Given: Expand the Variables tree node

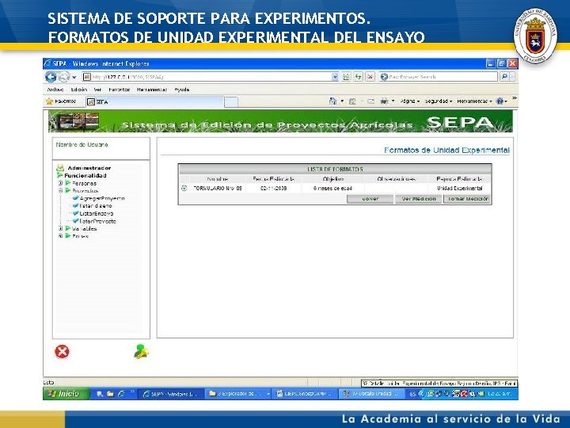Looking at the screenshot, I should pyautogui.click(x=61, y=228).
